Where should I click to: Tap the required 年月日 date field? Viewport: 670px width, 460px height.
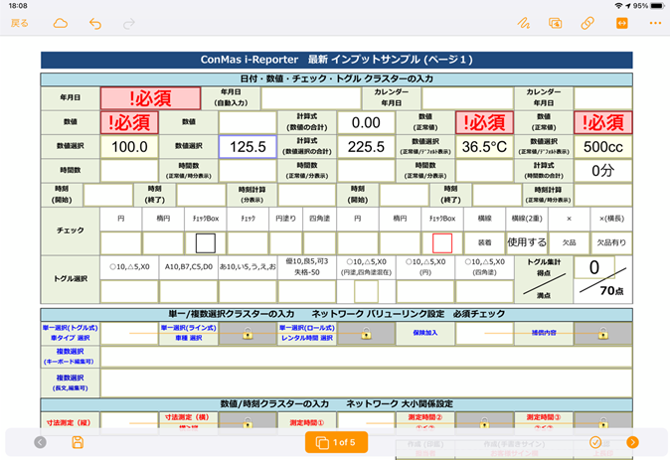[151, 98]
